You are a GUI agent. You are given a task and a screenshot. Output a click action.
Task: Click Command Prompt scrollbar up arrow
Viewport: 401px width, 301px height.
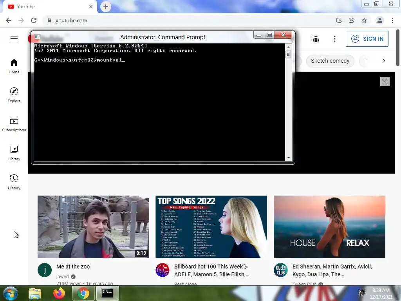289,47
